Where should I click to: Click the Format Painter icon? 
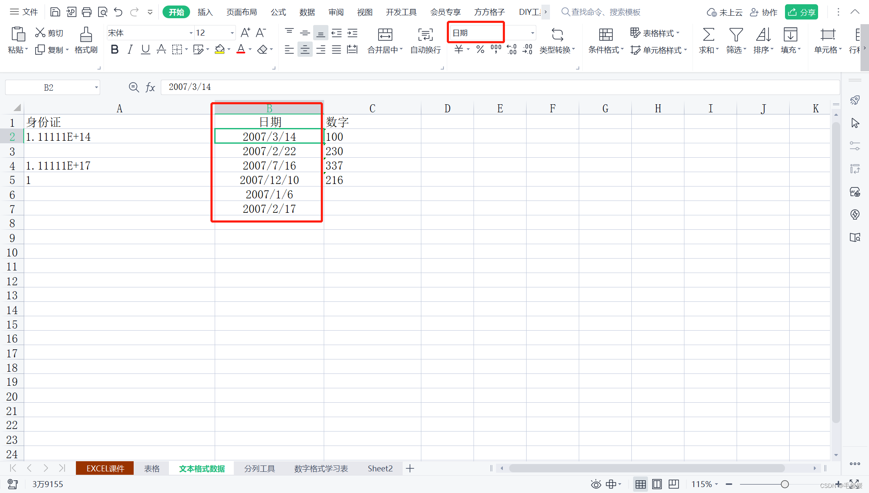click(86, 35)
